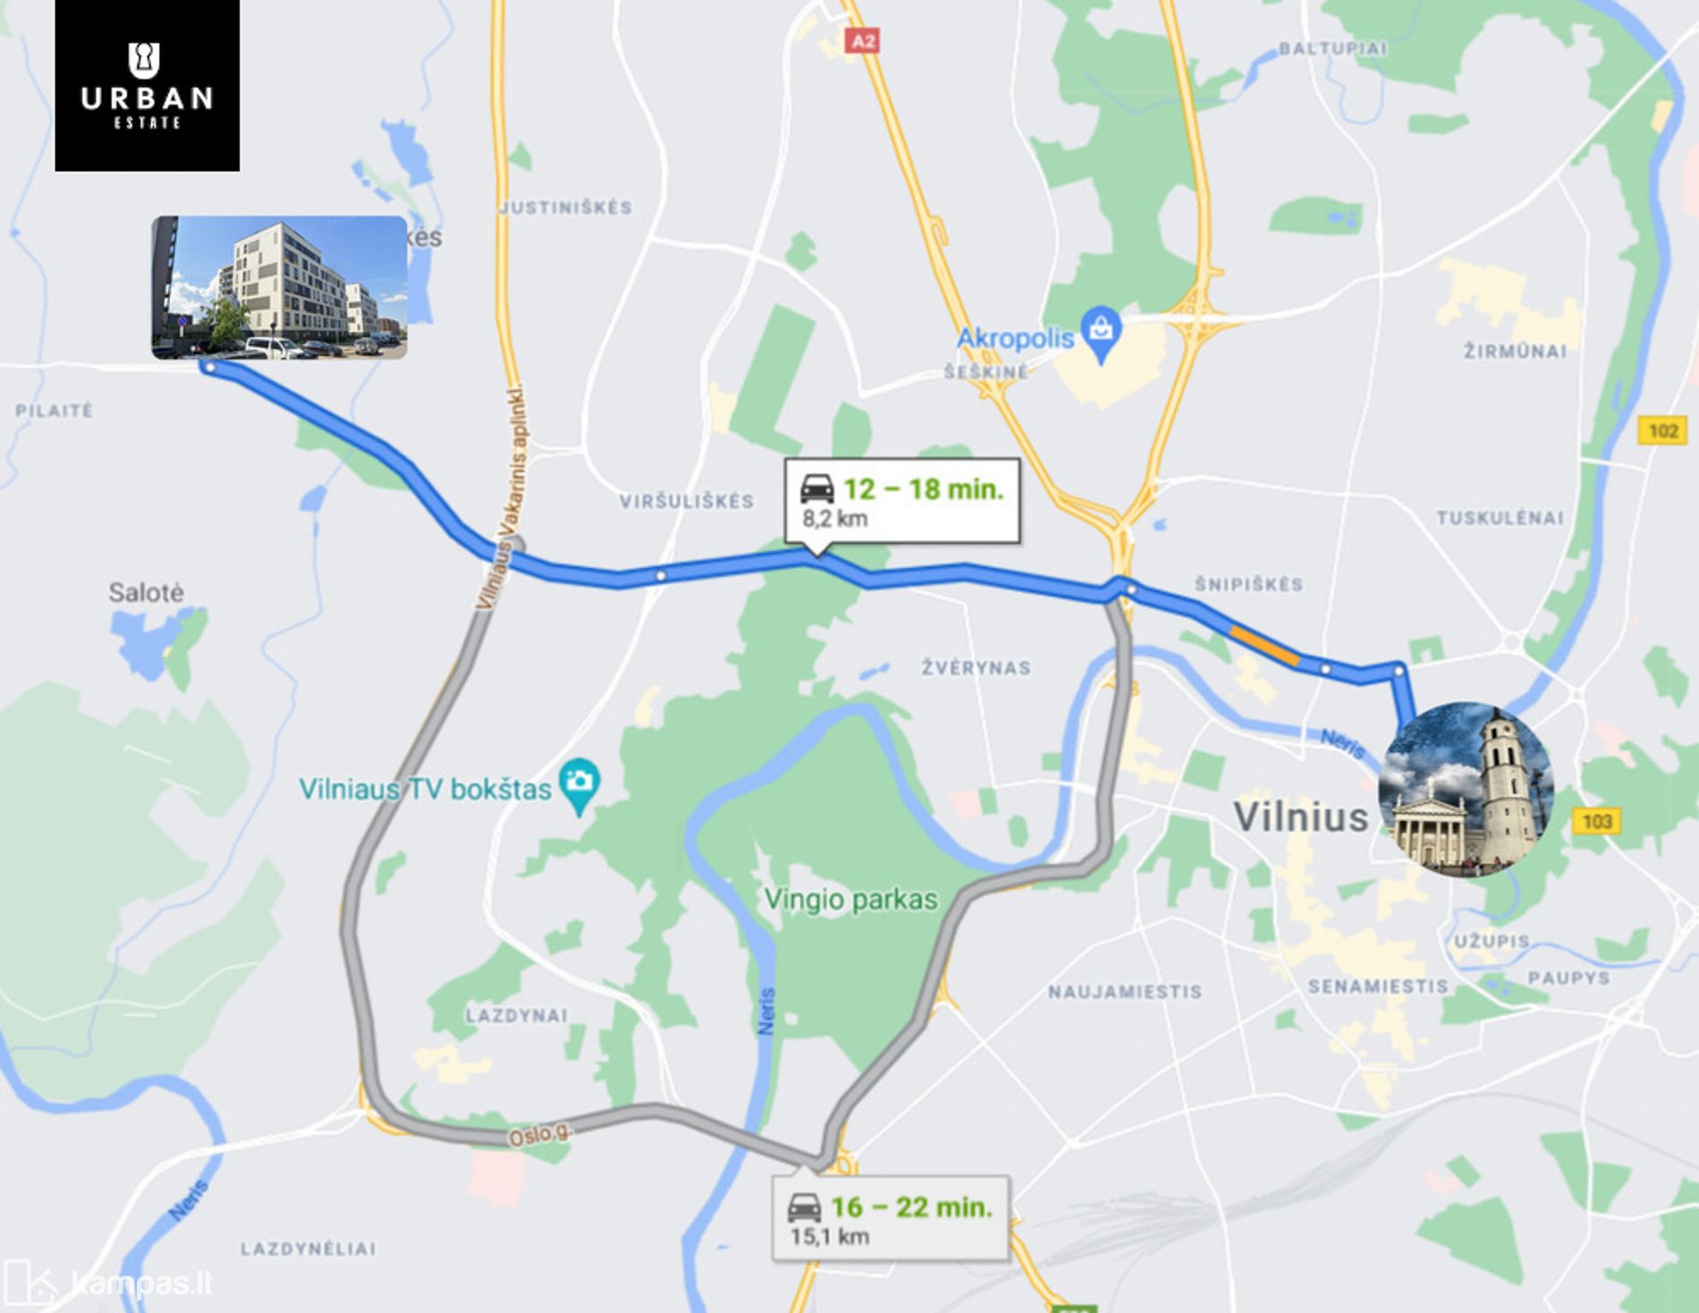The image size is (1699, 1313).
Task: Click car icon in 12–18 min. label
Action: pos(817,489)
